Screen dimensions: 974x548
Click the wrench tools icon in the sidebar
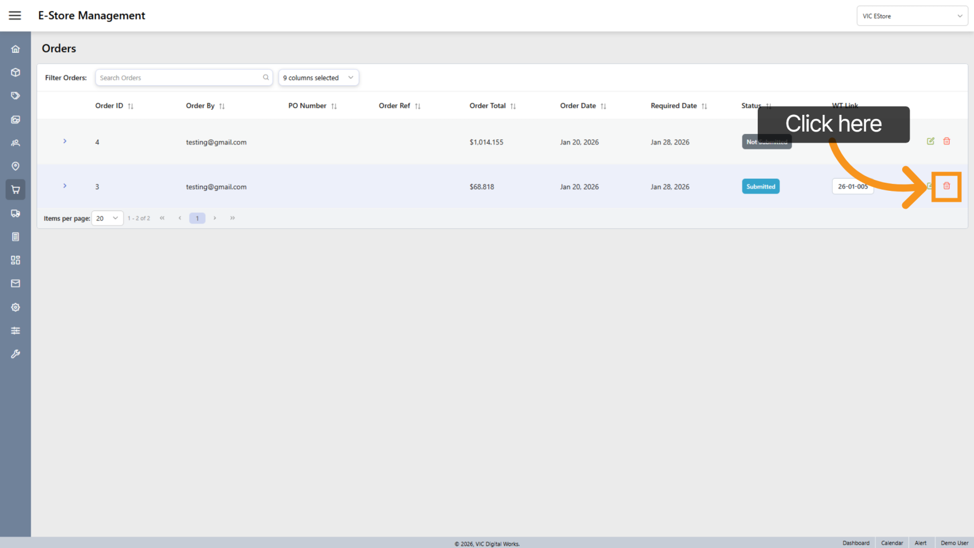click(x=16, y=354)
